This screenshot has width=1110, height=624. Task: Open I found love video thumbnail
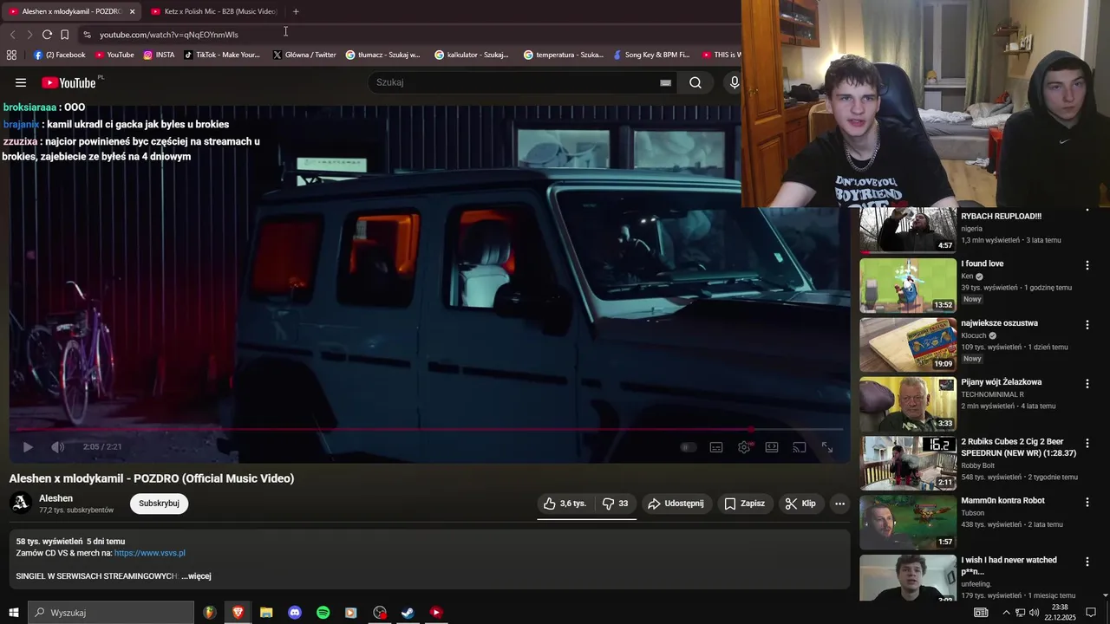(x=908, y=285)
